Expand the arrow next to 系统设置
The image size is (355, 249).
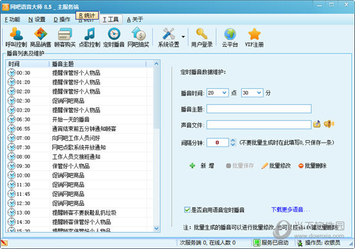point(183,37)
